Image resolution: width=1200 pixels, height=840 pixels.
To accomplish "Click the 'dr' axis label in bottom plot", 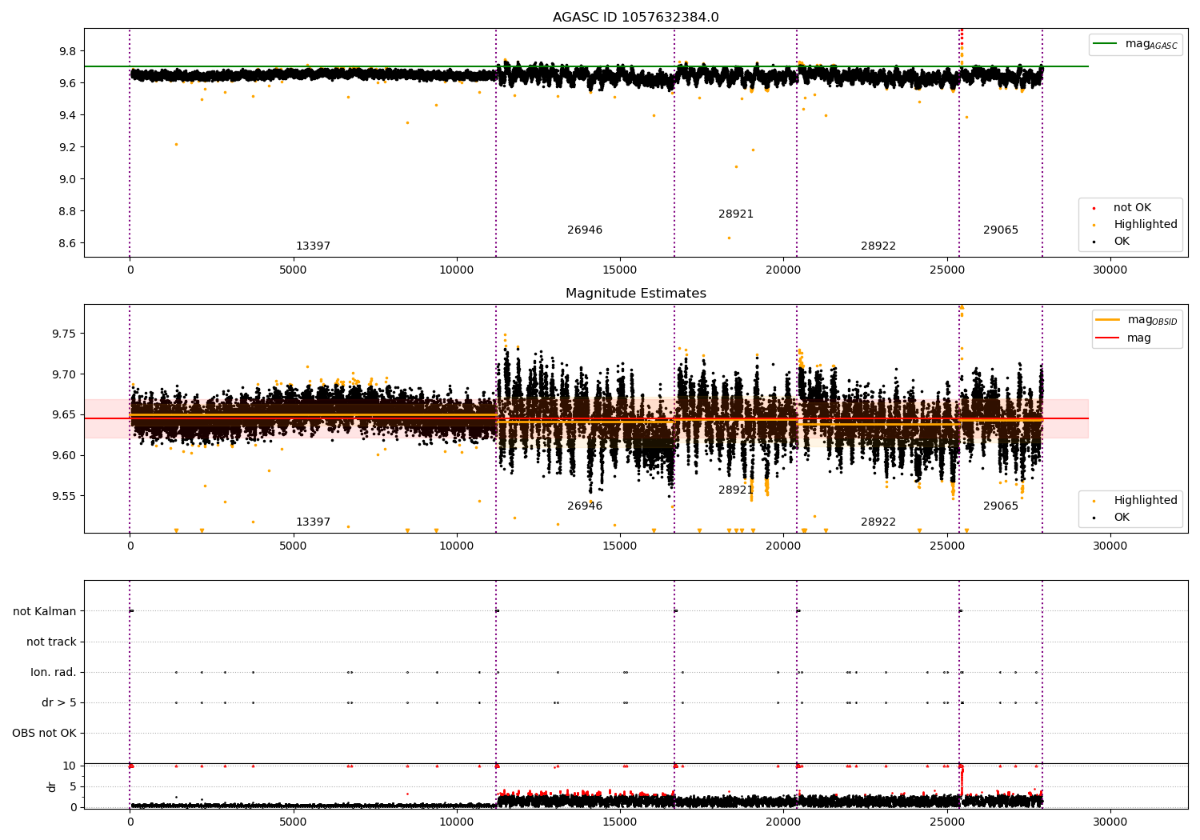I will (52, 786).
